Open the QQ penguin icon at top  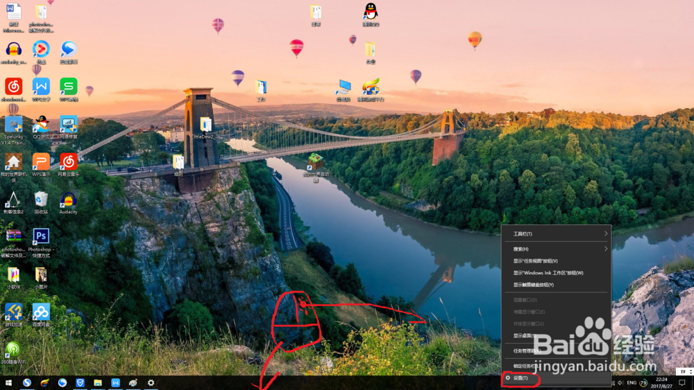(371, 15)
